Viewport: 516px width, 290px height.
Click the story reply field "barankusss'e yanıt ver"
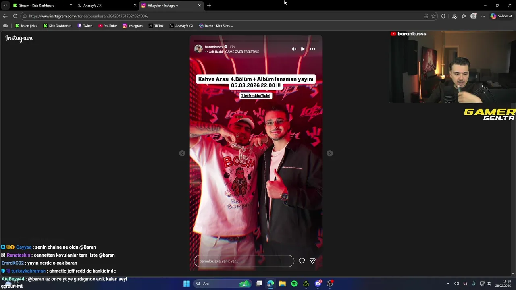click(x=244, y=261)
